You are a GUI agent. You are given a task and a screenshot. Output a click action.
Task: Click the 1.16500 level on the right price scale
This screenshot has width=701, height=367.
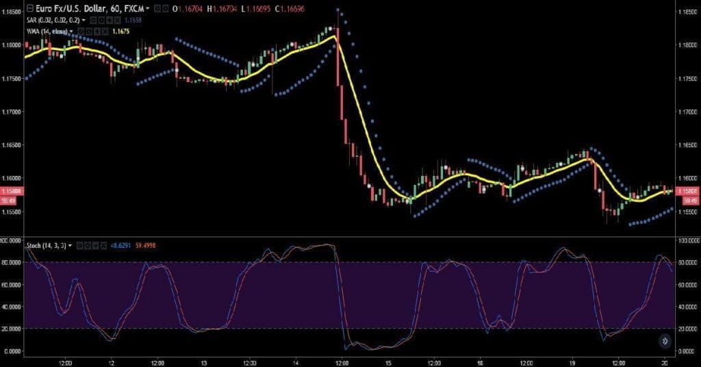click(x=687, y=145)
